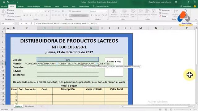Click the Rellenar fill icon
Viewport: 198px width, 111px height.
tap(160, 13)
